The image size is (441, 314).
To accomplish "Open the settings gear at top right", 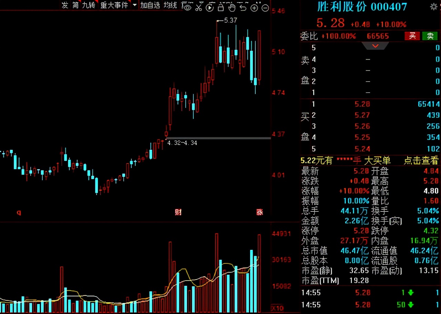I will 433,6.
